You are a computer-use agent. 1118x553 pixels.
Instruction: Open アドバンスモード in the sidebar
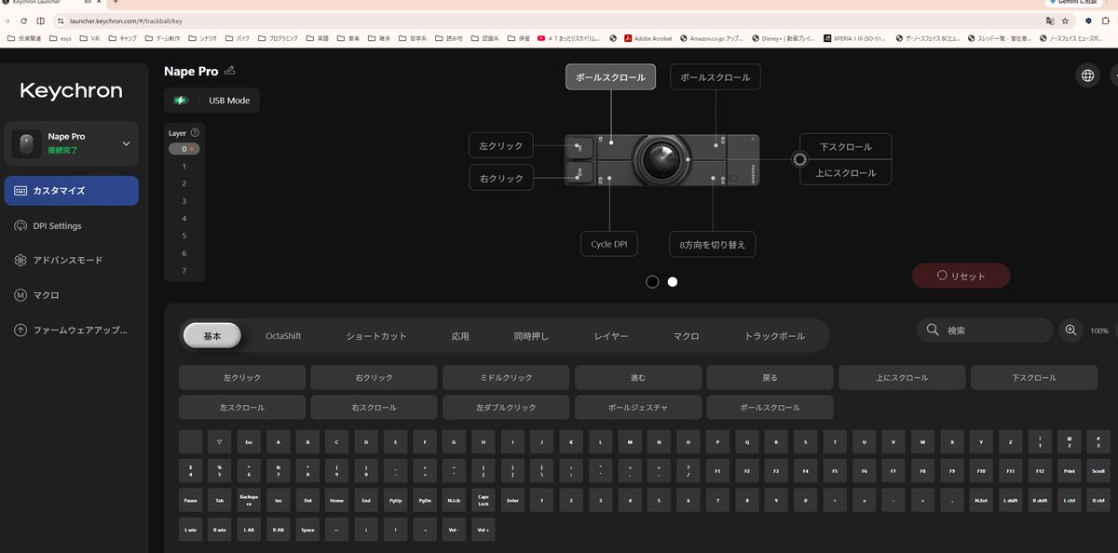click(x=72, y=260)
